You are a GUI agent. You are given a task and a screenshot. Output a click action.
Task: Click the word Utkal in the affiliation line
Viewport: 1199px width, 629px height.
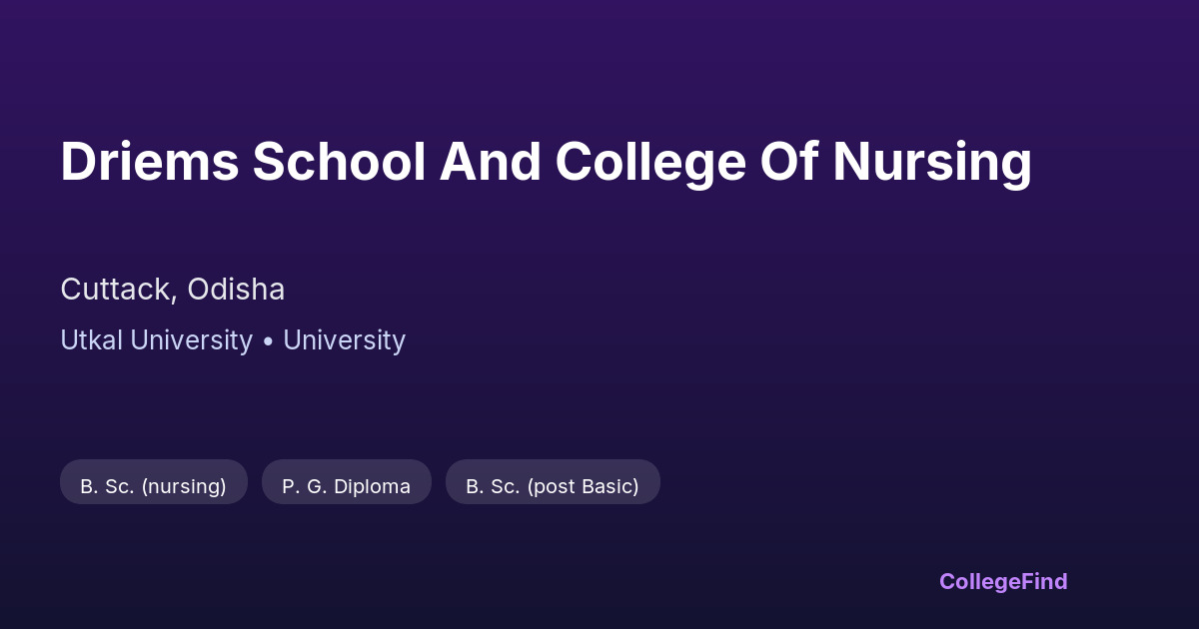click(x=92, y=340)
